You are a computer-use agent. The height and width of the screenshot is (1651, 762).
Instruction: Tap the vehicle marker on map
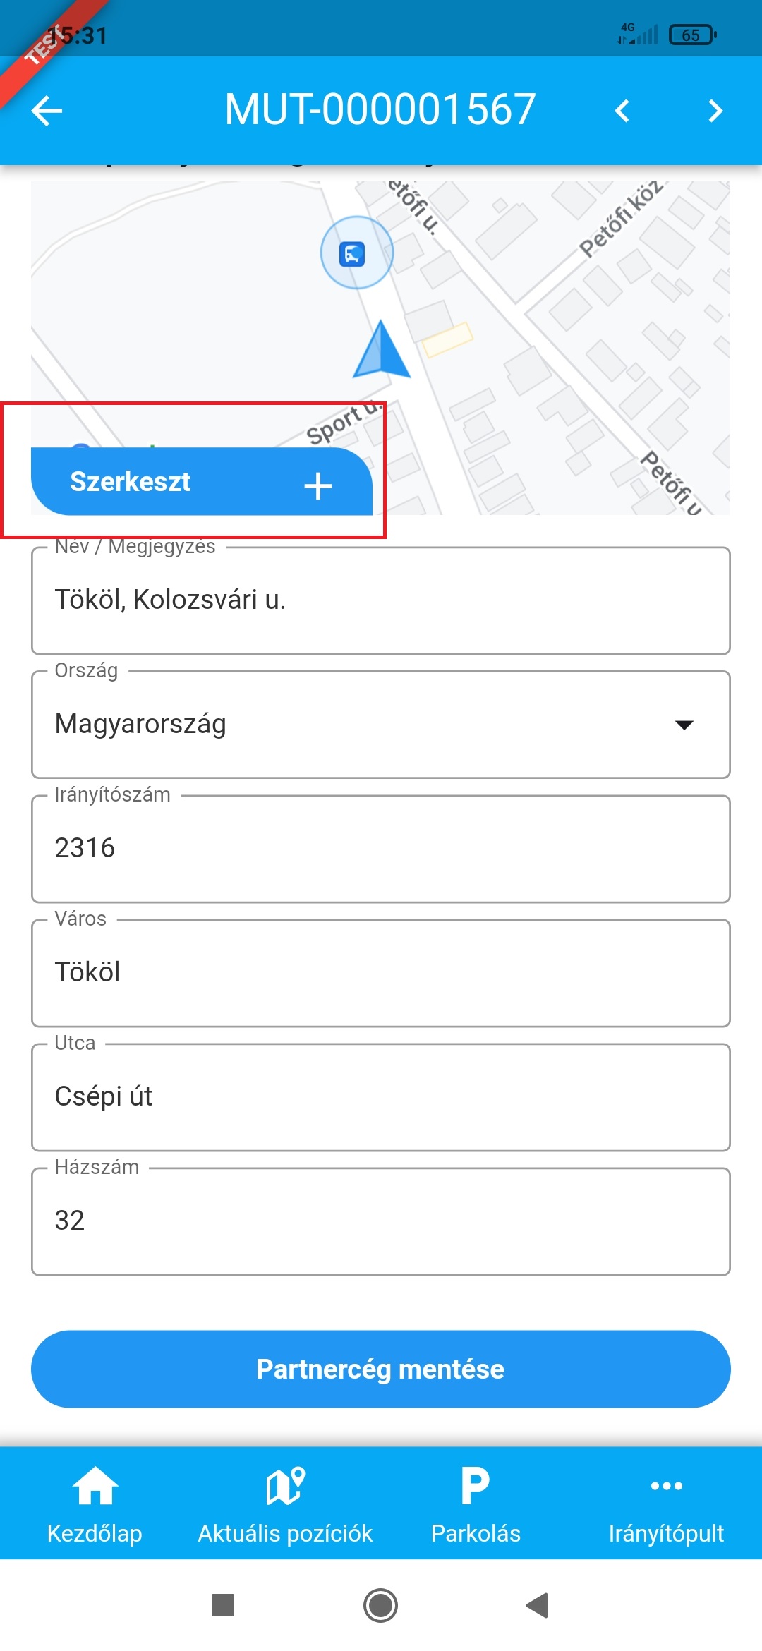coord(353,253)
